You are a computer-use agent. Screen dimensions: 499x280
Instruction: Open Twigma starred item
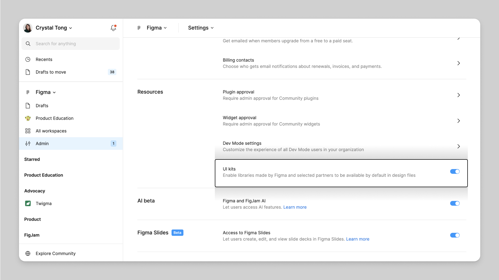(x=71, y=204)
